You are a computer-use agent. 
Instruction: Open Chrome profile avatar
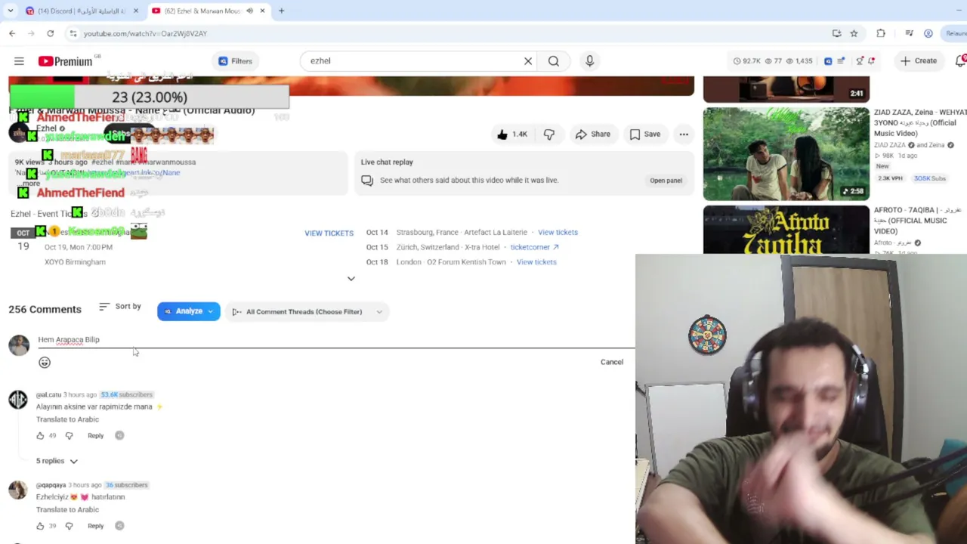(x=928, y=33)
